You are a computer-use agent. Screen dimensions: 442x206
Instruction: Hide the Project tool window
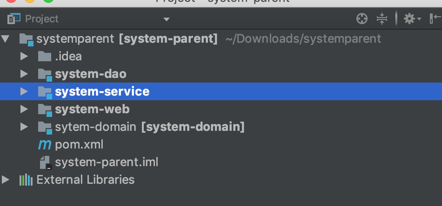(x=435, y=19)
